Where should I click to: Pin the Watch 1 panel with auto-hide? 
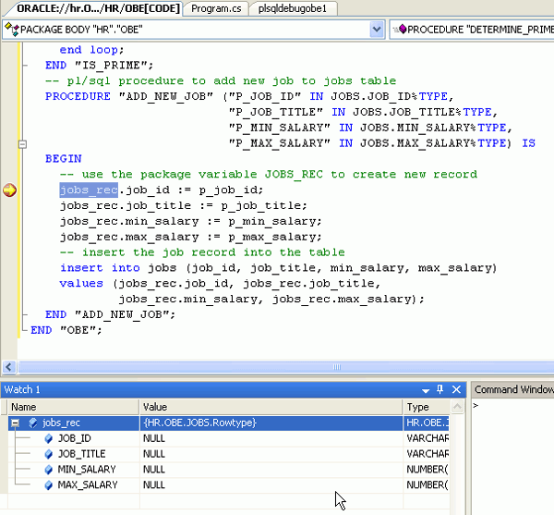440,390
